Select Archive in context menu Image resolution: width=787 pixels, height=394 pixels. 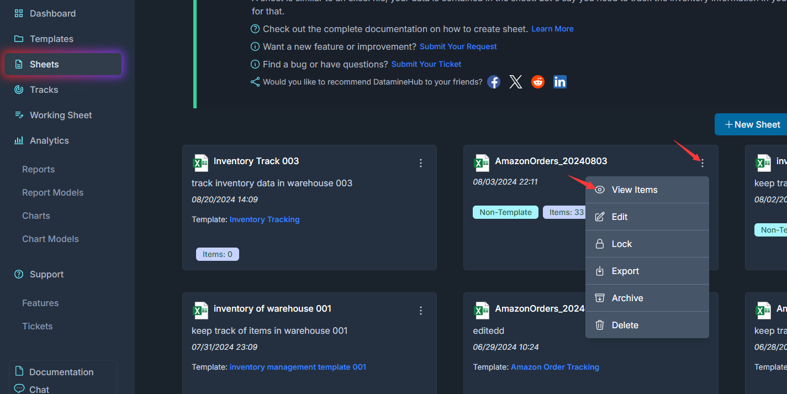tap(647, 298)
